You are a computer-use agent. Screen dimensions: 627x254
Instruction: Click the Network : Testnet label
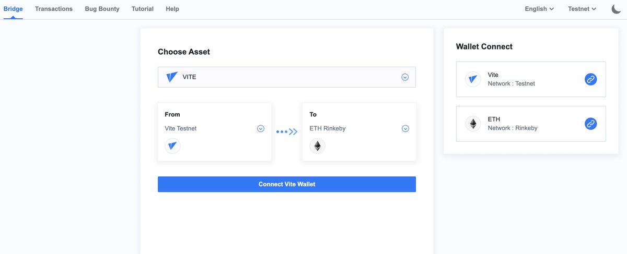click(512, 83)
